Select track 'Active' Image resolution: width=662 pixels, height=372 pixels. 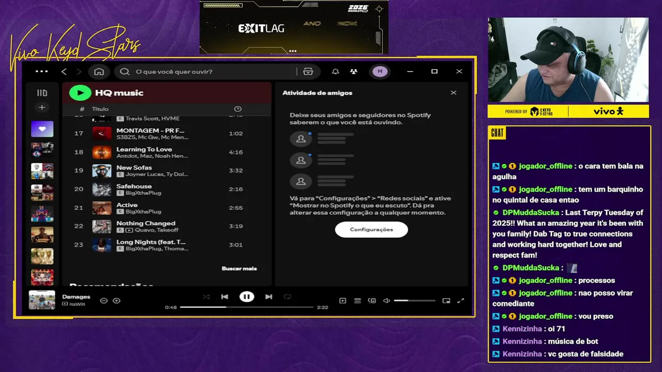click(127, 205)
